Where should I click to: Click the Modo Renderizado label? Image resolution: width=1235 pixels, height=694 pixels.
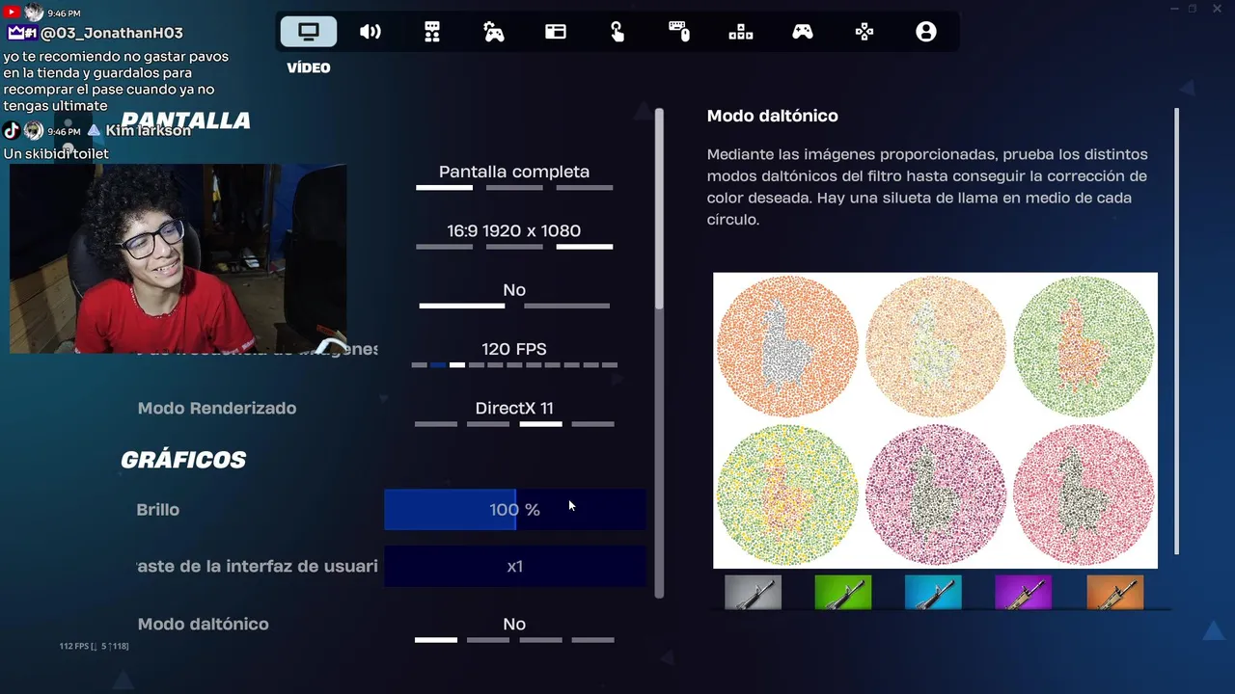click(217, 408)
